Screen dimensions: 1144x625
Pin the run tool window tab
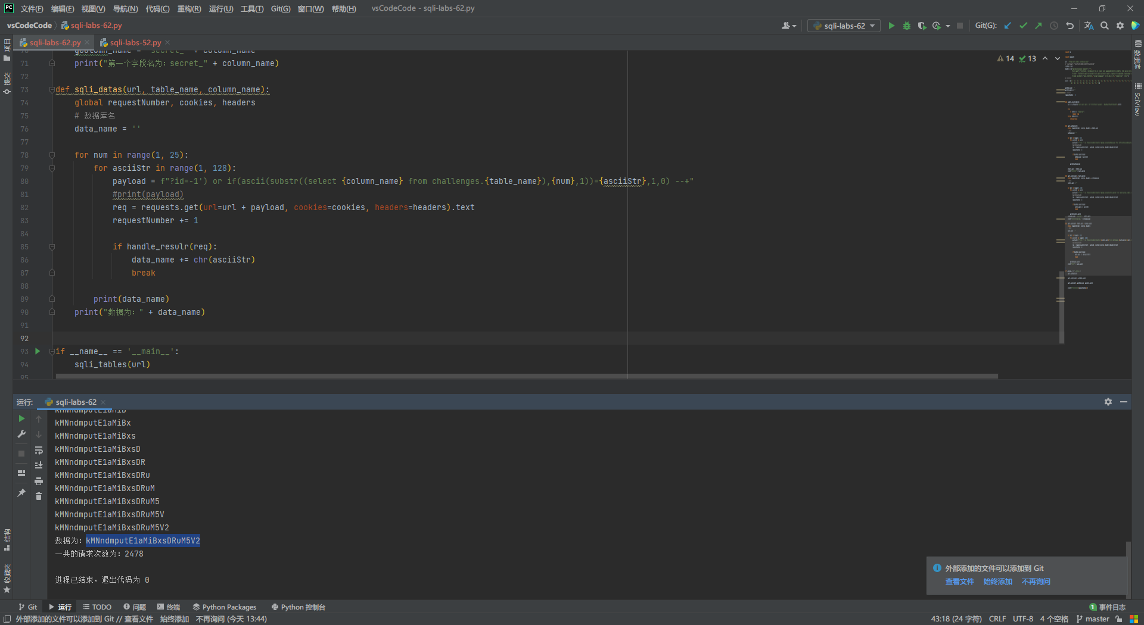pos(21,493)
